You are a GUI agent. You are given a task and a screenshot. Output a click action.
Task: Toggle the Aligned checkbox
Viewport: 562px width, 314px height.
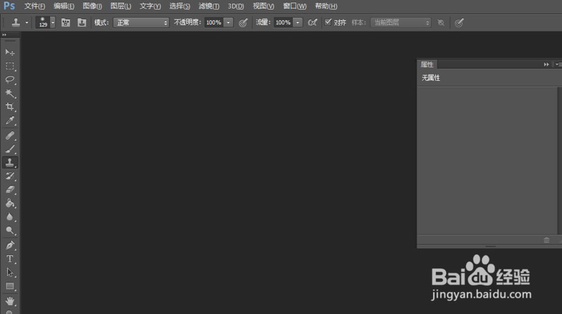[x=328, y=22]
